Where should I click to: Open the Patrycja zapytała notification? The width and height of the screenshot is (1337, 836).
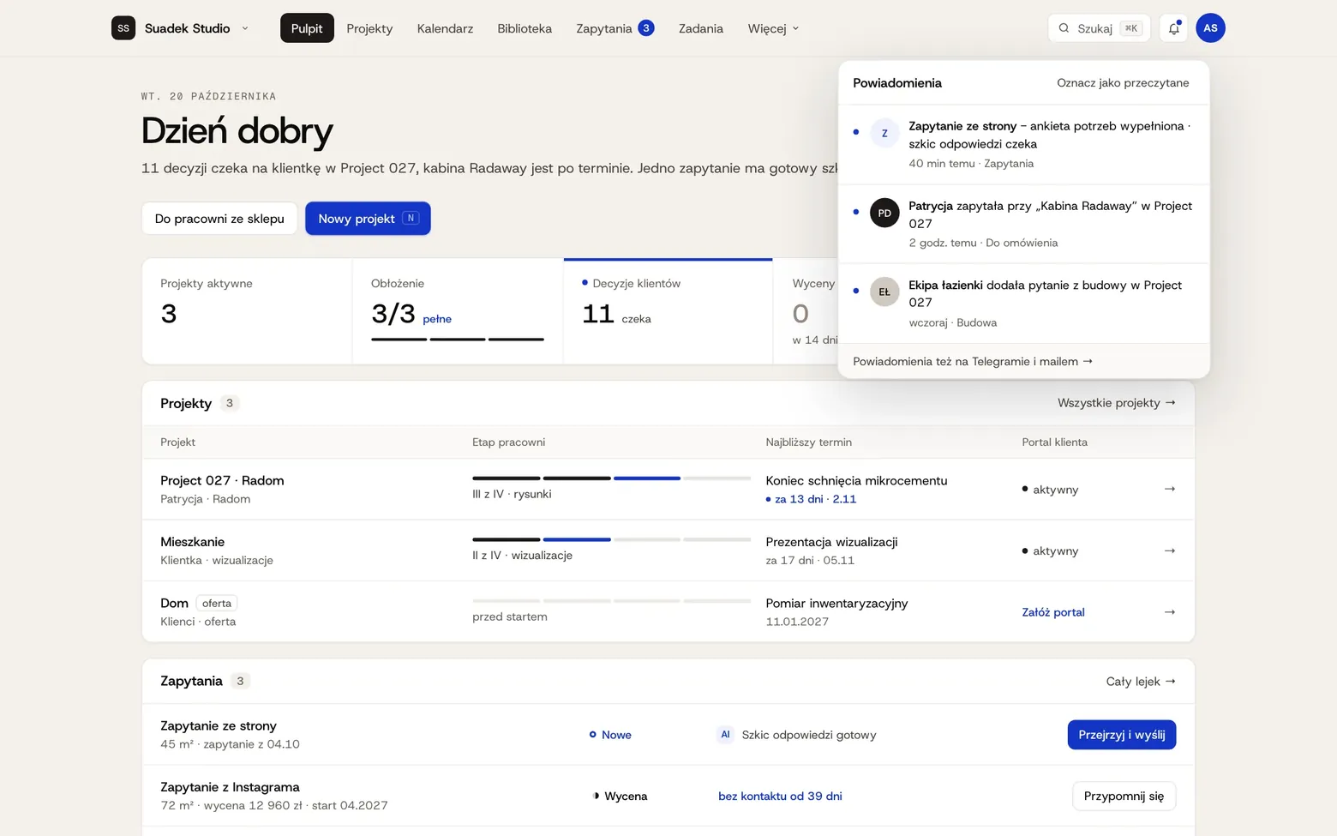click(x=1024, y=224)
